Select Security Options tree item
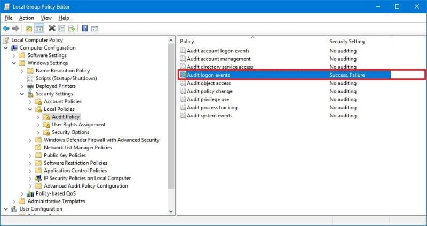The width and height of the screenshot is (427, 226). (70, 132)
